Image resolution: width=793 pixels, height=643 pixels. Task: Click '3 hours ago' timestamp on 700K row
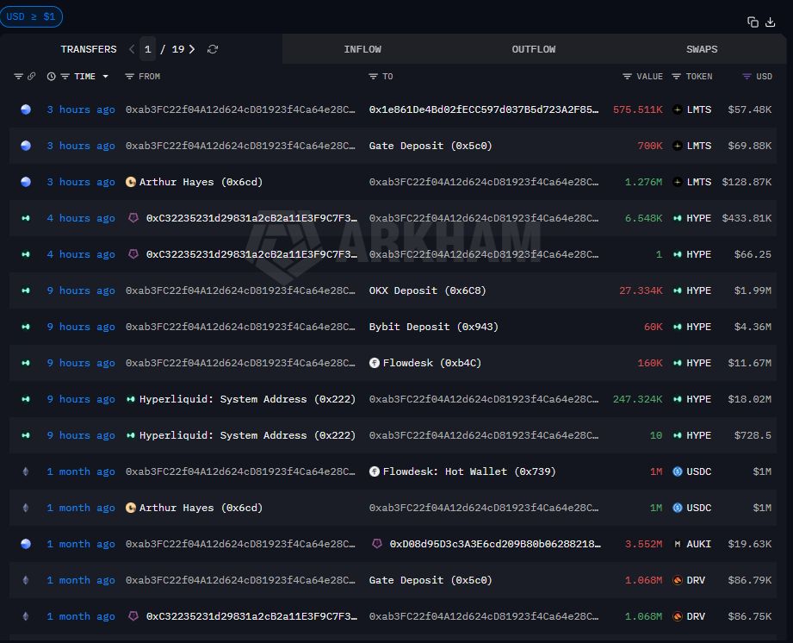(x=81, y=146)
